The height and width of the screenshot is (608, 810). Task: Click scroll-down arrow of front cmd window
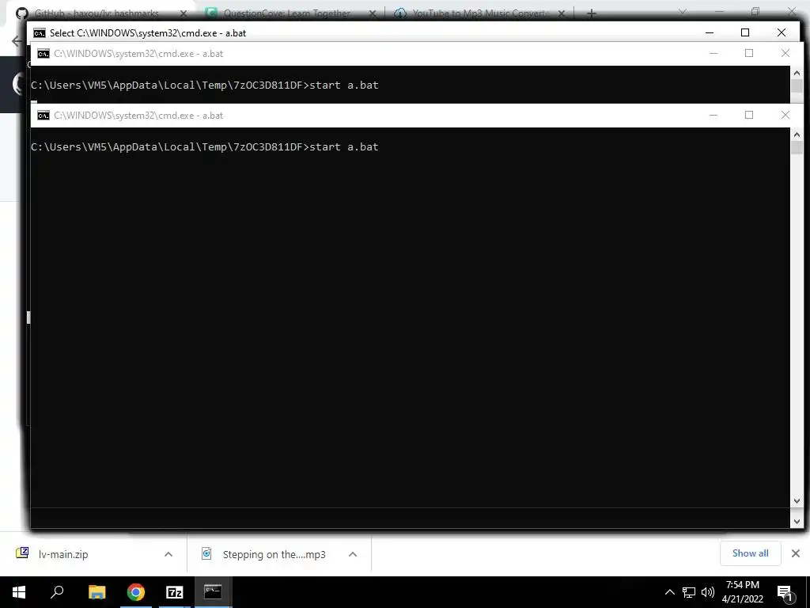coord(797,501)
